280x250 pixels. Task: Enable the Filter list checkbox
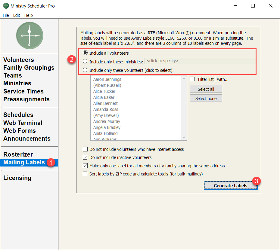tap(192, 79)
